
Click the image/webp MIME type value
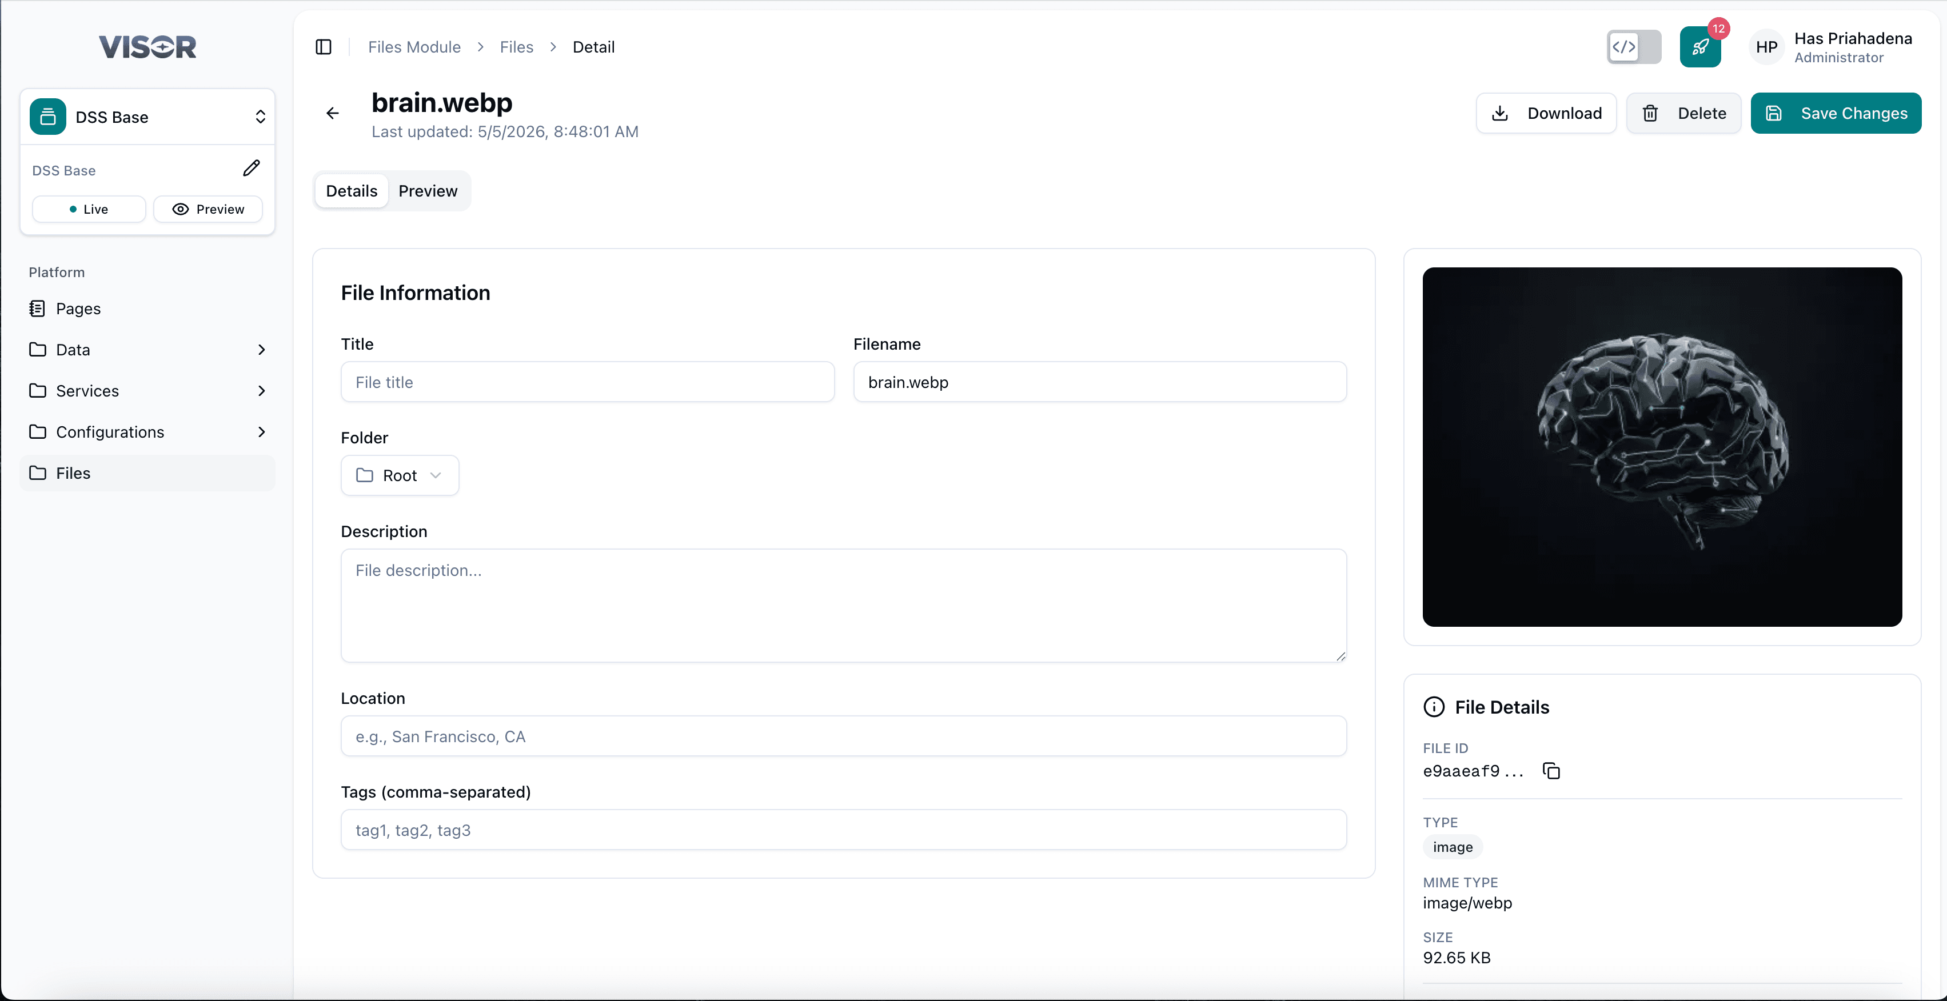coord(1467,903)
